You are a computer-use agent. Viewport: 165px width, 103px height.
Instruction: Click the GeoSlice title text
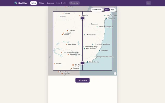pyautogui.click(x=23, y=3)
